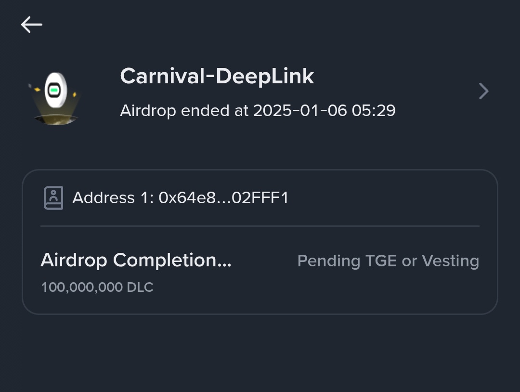This screenshot has width=520, height=392.
Task: Click the green symbol inside the coin
Action: coord(55,90)
